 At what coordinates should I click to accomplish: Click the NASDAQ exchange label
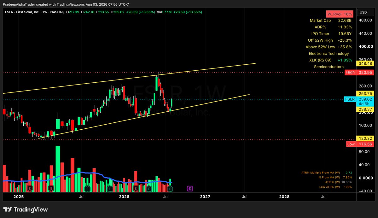pos(57,12)
